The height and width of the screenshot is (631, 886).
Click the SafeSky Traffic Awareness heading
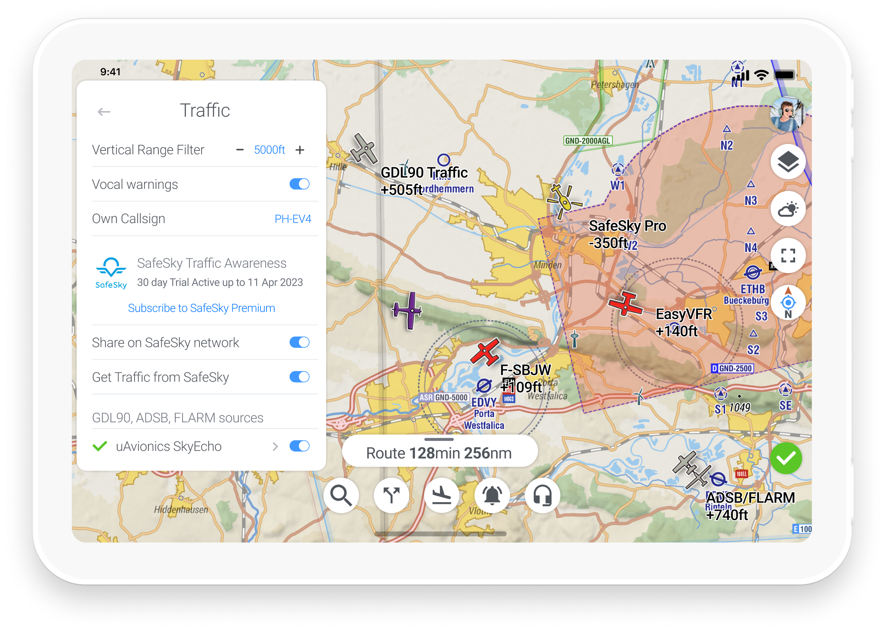pos(212,263)
